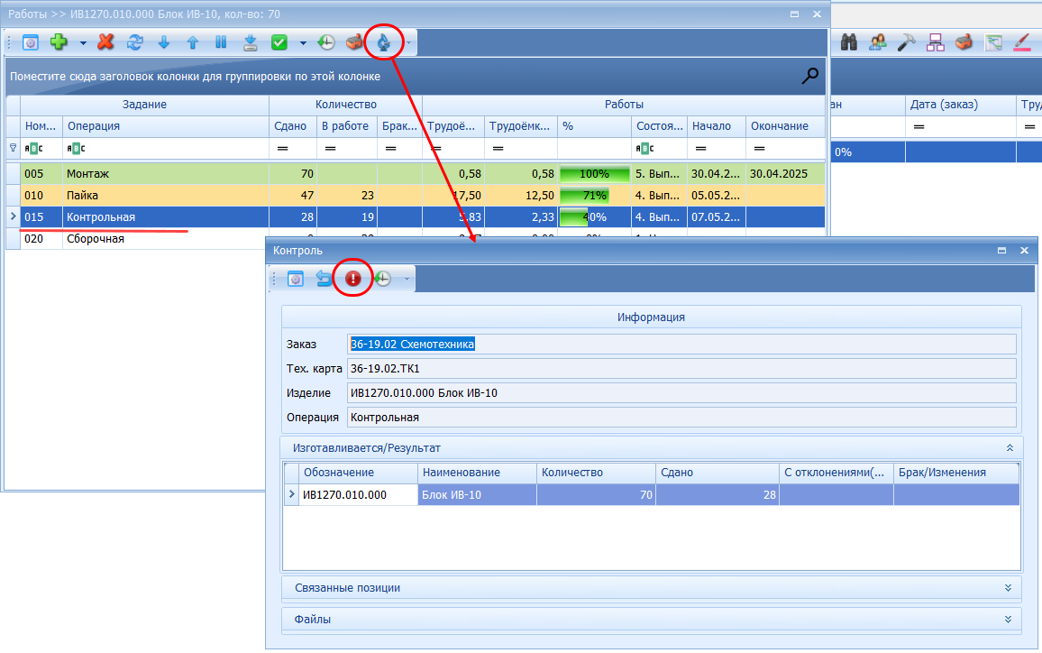1042x653 pixels.
Task: Move operation up with the blue up arrow
Action: (x=193, y=42)
